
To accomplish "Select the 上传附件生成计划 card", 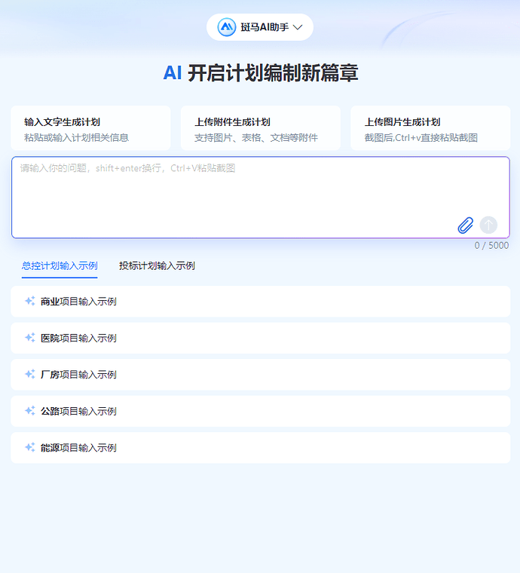I will point(260,128).
